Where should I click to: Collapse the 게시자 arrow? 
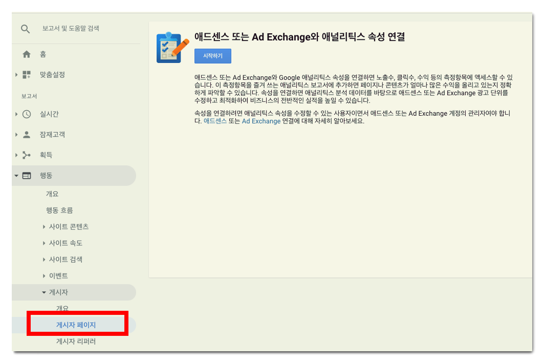point(44,292)
